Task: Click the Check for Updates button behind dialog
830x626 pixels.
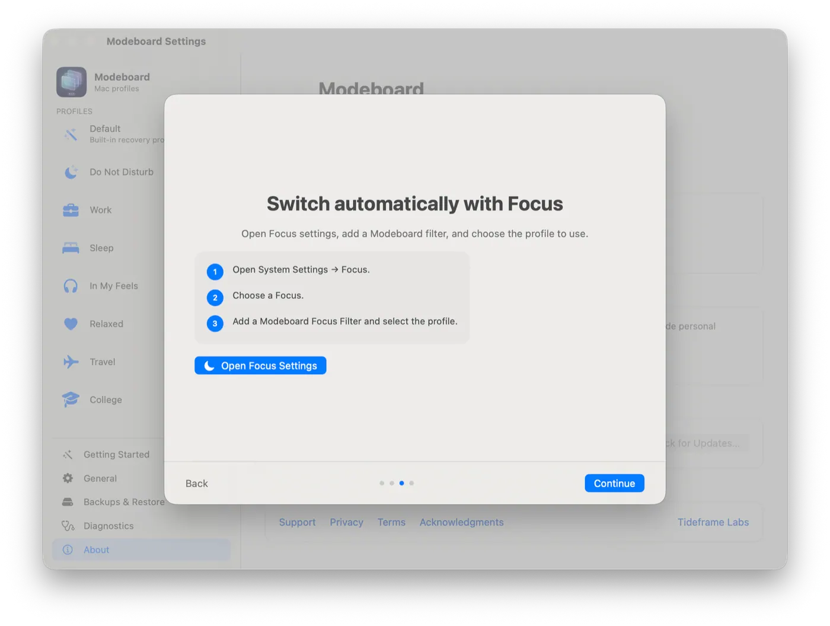Action: point(706,443)
